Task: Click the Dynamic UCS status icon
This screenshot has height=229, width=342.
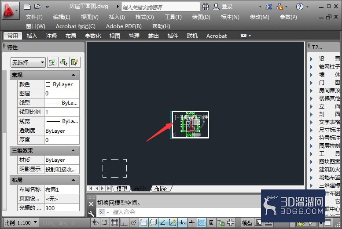Action: tap(172, 222)
